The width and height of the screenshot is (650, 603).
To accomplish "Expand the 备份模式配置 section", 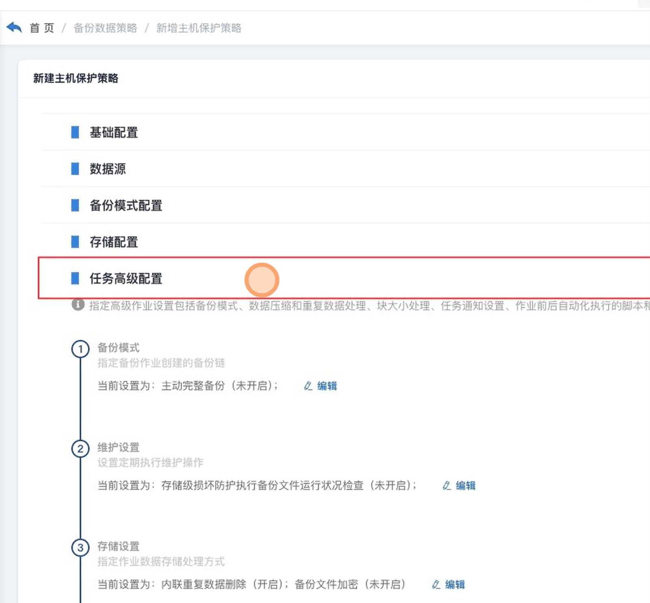I will pyautogui.click(x=345, y=205).
